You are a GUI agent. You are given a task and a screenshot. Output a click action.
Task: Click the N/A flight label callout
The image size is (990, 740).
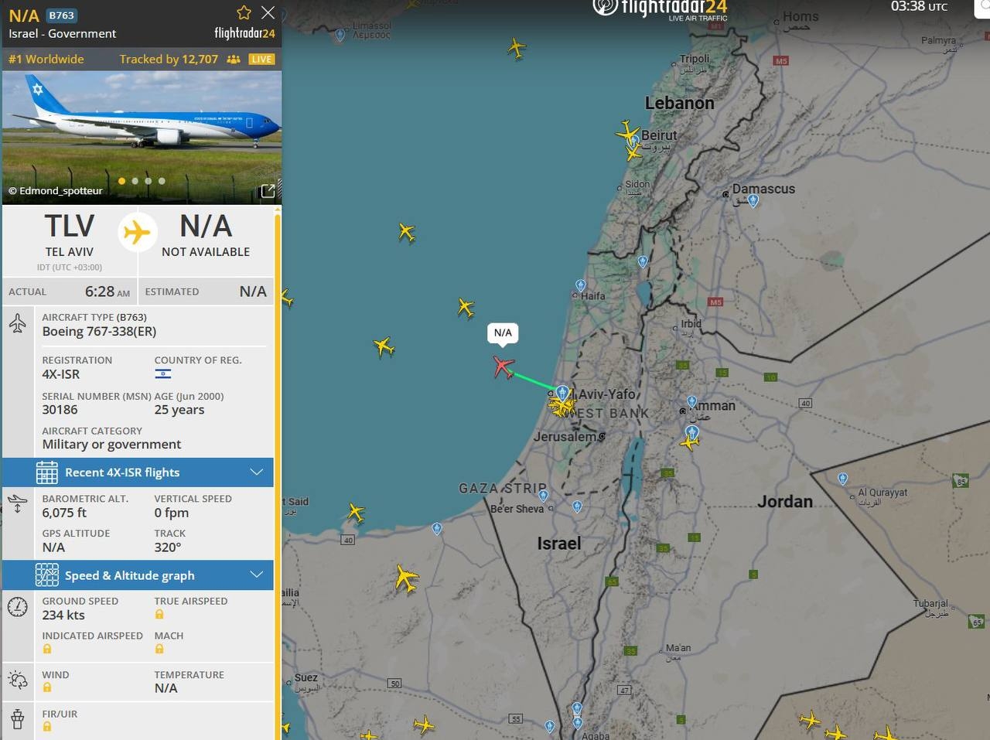point(503,332)
